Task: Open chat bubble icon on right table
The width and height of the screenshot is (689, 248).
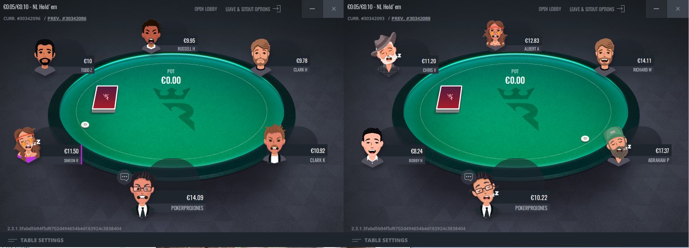Action: [469, 177]
